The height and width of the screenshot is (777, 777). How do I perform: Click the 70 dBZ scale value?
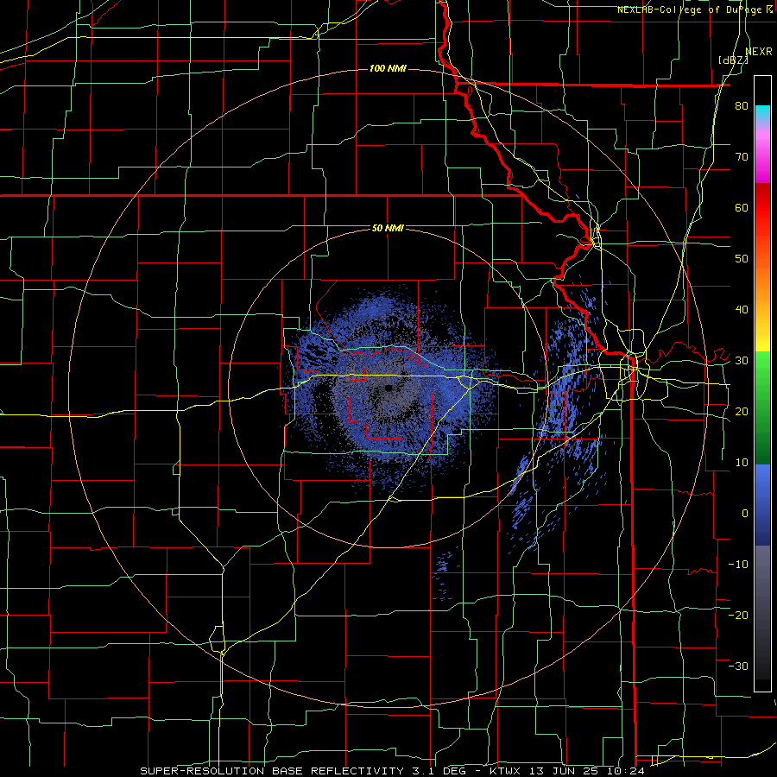[742, 157]
